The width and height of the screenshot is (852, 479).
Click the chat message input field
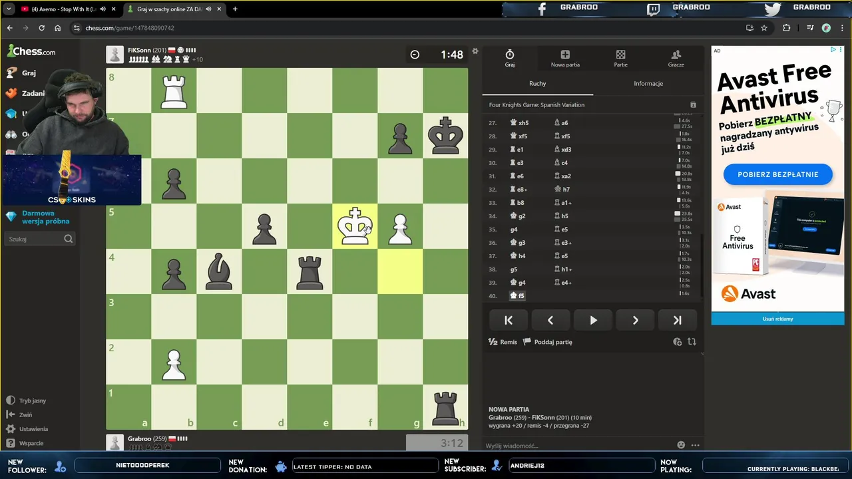click(x=579, y=445)
